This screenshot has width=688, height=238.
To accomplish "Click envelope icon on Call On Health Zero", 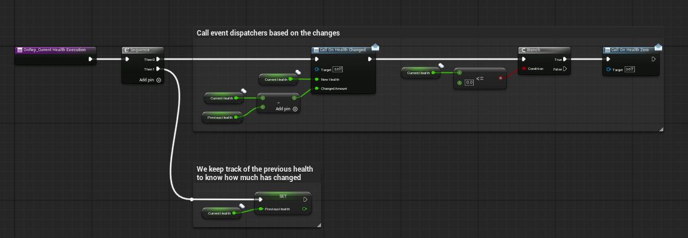I will pos(658,48).
